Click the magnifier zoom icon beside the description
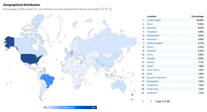The width and height of the screenshot is (207, 112). tap(107, 9)
